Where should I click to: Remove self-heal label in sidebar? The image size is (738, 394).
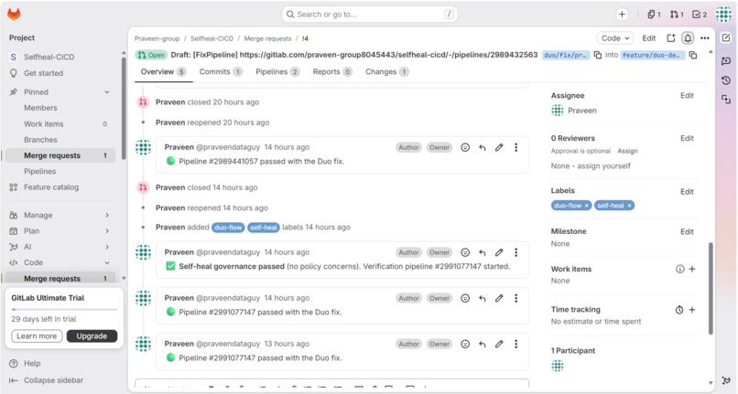tap(629, 206)
